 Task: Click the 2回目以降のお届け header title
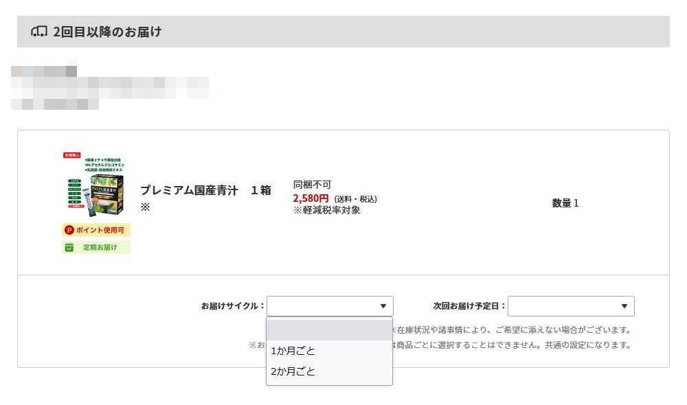[x=107, y=32]
